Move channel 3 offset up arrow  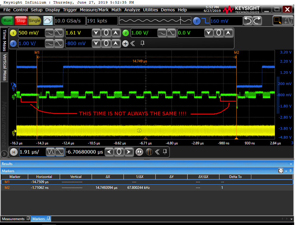(116, 44)
